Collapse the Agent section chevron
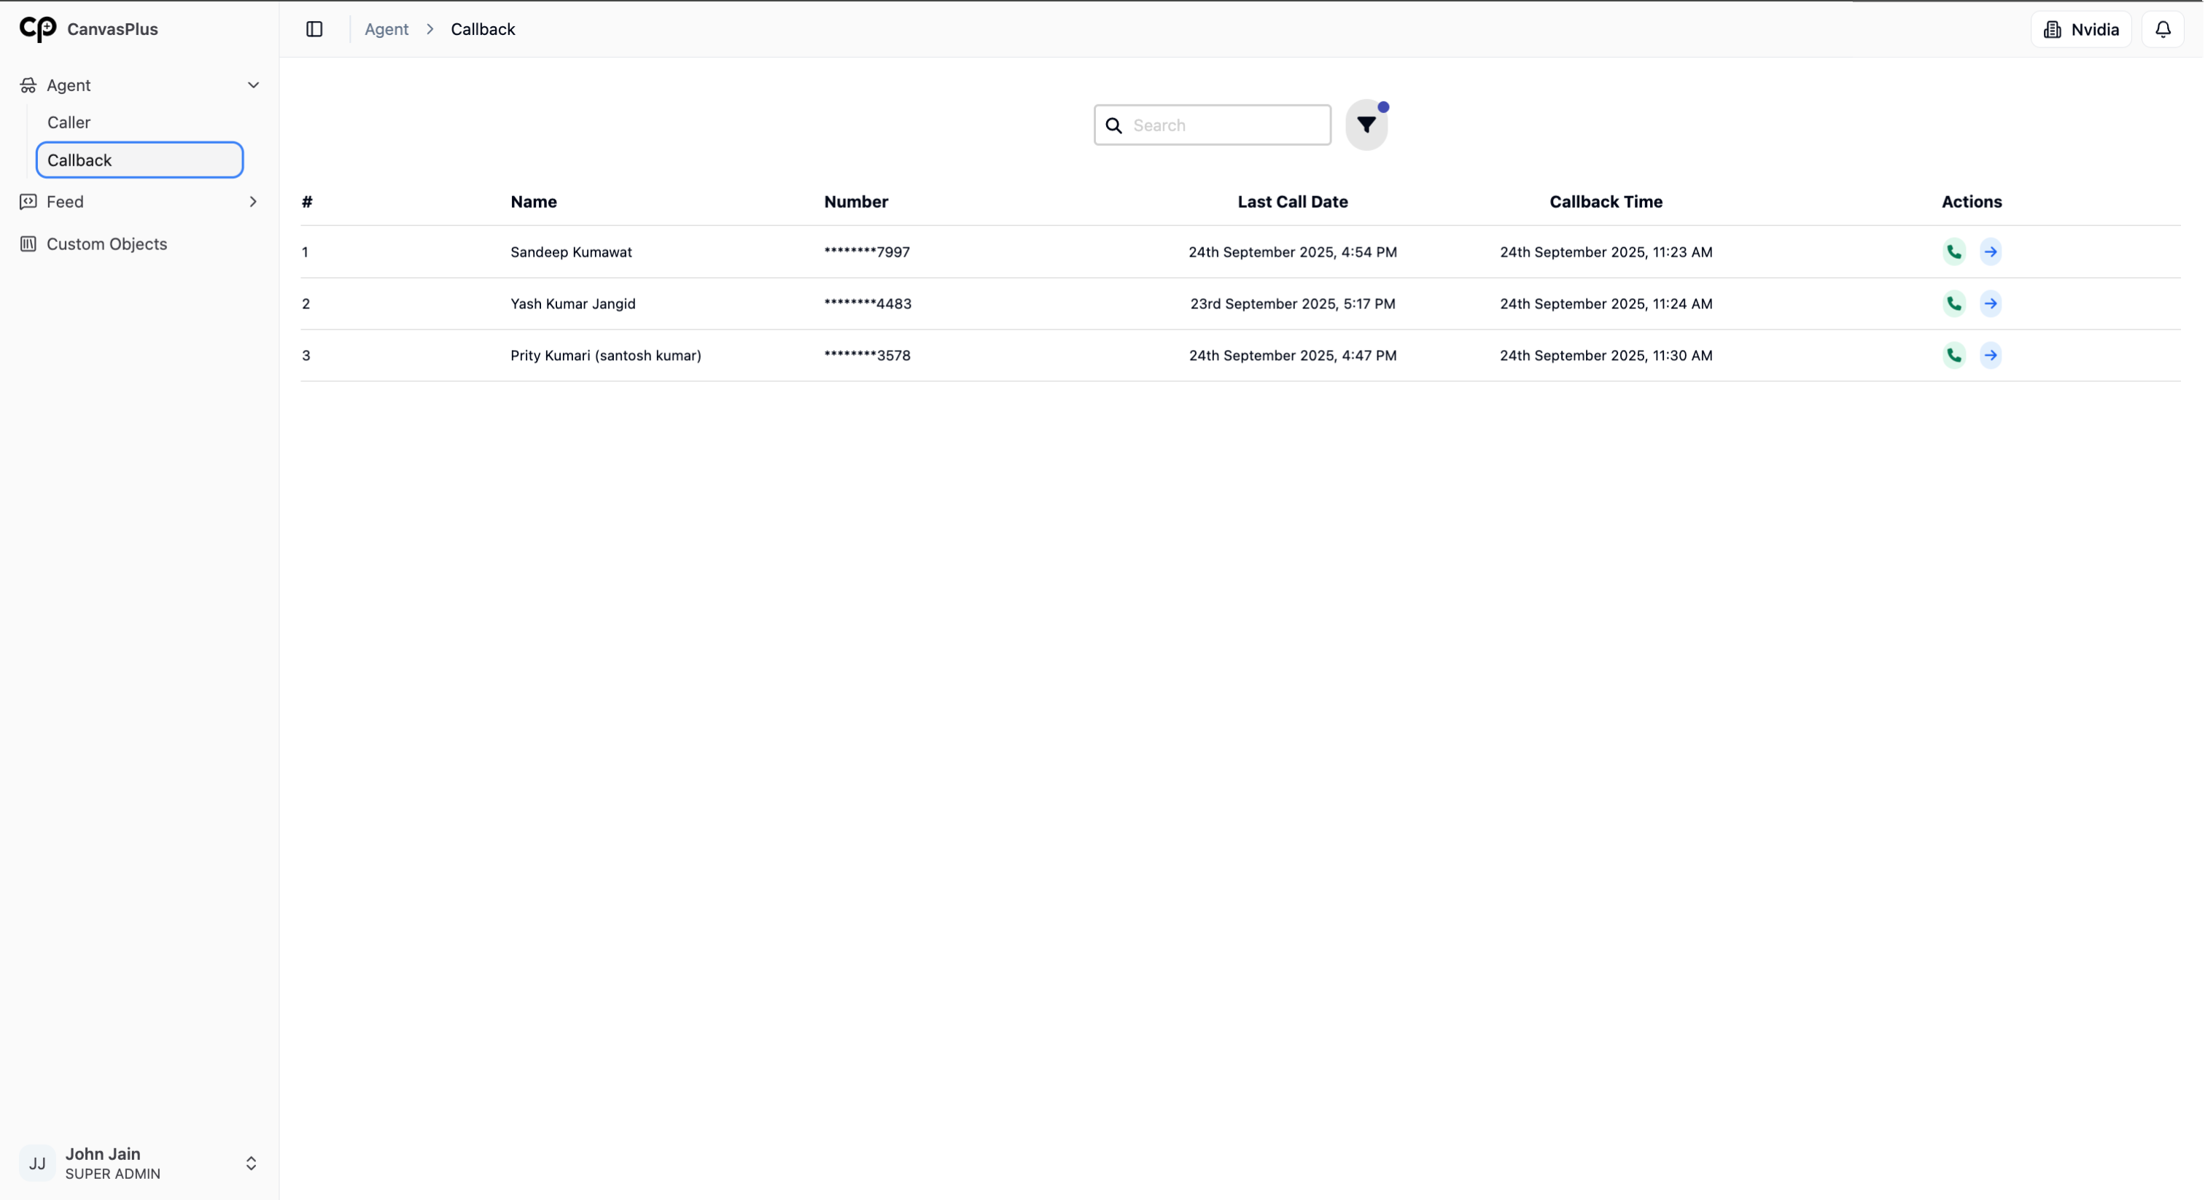The height and width of the screenshot is (1200, 2205). click(x=253, y=85)
